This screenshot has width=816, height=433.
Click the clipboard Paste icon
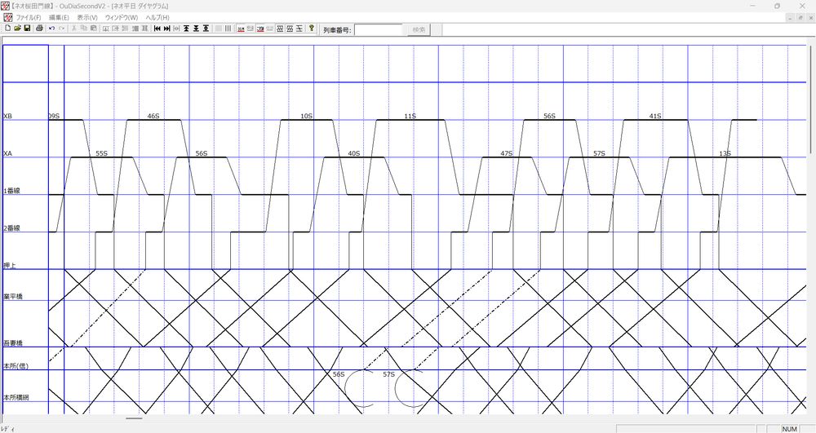94,28
